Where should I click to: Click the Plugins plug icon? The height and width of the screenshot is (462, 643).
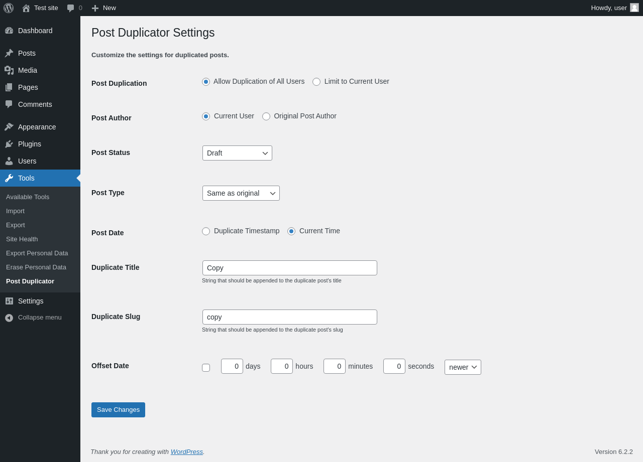point(9,144)
